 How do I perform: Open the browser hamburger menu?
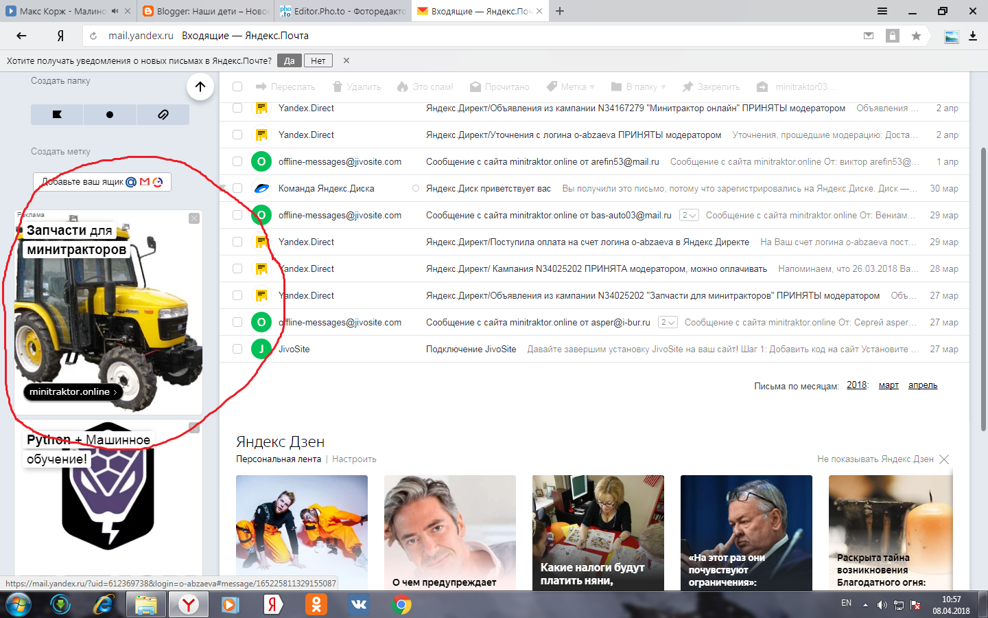[x=882, y=11]
